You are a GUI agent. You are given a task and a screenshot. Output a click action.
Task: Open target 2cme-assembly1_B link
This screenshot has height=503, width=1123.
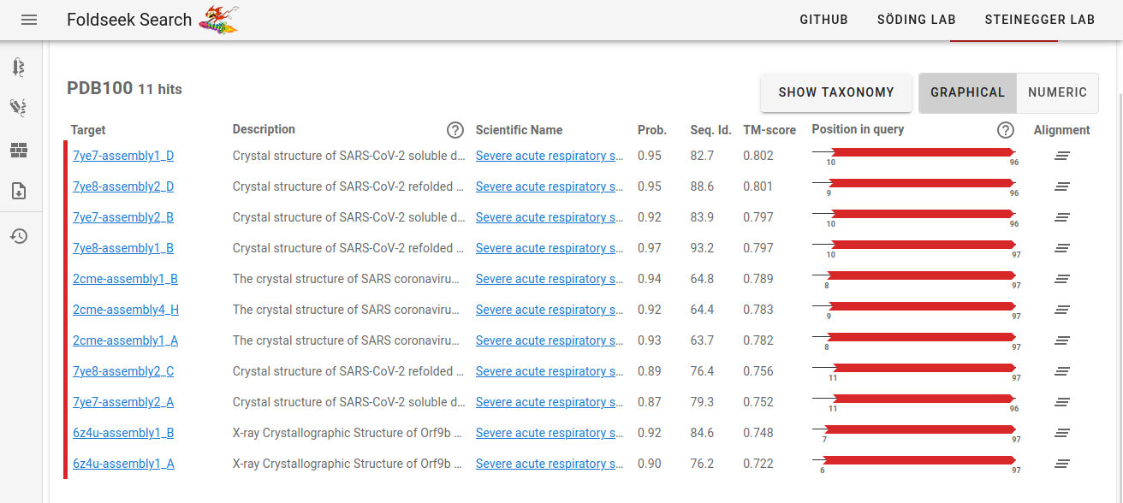point(125,279)
